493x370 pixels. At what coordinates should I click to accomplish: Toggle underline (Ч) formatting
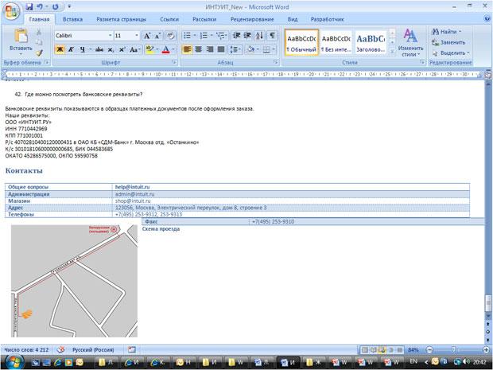click(82, 49)
